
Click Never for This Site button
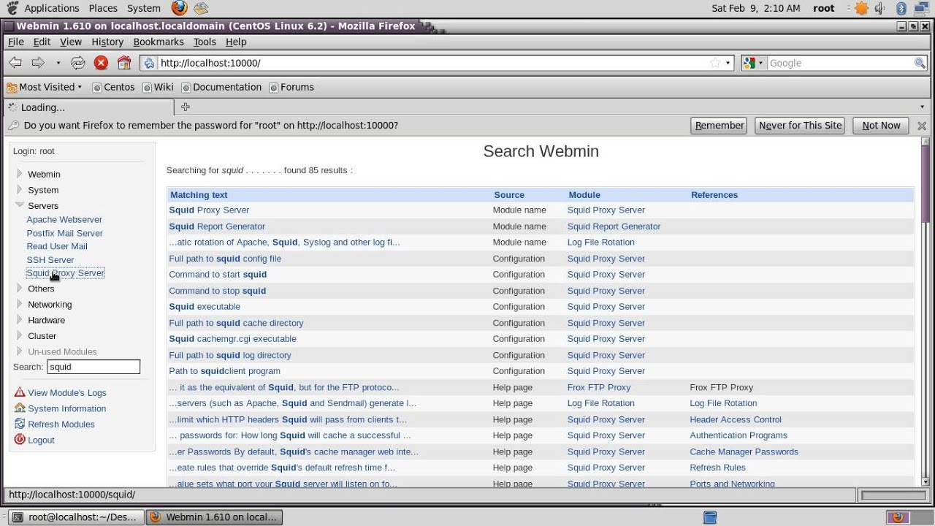(x=800, y=126)
